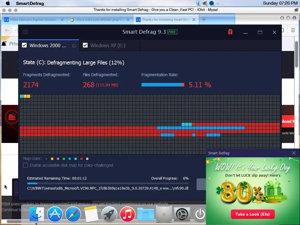This screenshot has width=300, height=225.
Task: Click the gray Mac tower dock icon
Action: tap(163, 215)
